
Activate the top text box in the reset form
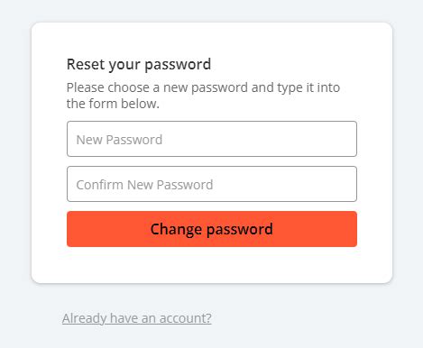point(212,139)
